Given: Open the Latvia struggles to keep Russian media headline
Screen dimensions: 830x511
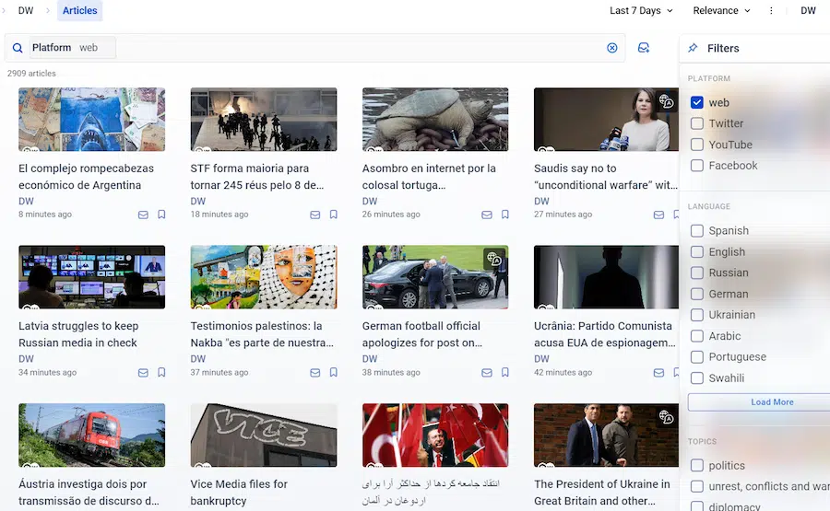Looking at the screenshot, I should [x=78, y=334].
